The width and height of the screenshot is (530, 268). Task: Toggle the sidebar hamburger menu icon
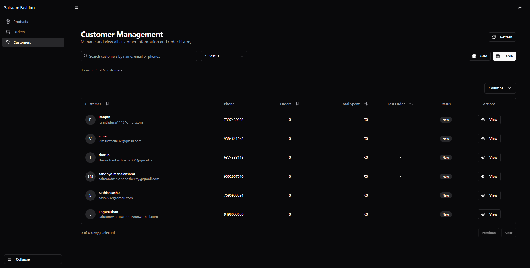pos(77,7)
